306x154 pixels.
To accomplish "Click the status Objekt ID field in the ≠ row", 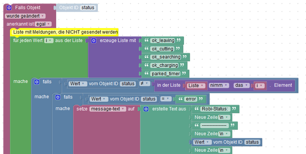I will coord(128,84).
